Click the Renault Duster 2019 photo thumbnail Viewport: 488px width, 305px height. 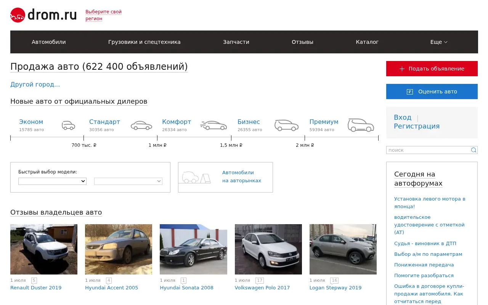point(44,249)
